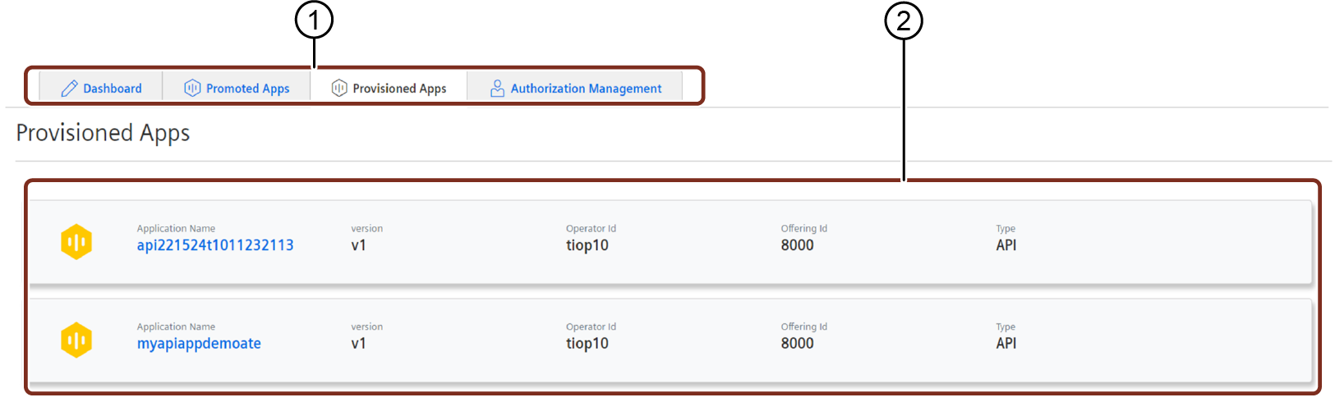
Task: Click the yellow app icon for api221524t1011232113
Action: pos(76,242)
